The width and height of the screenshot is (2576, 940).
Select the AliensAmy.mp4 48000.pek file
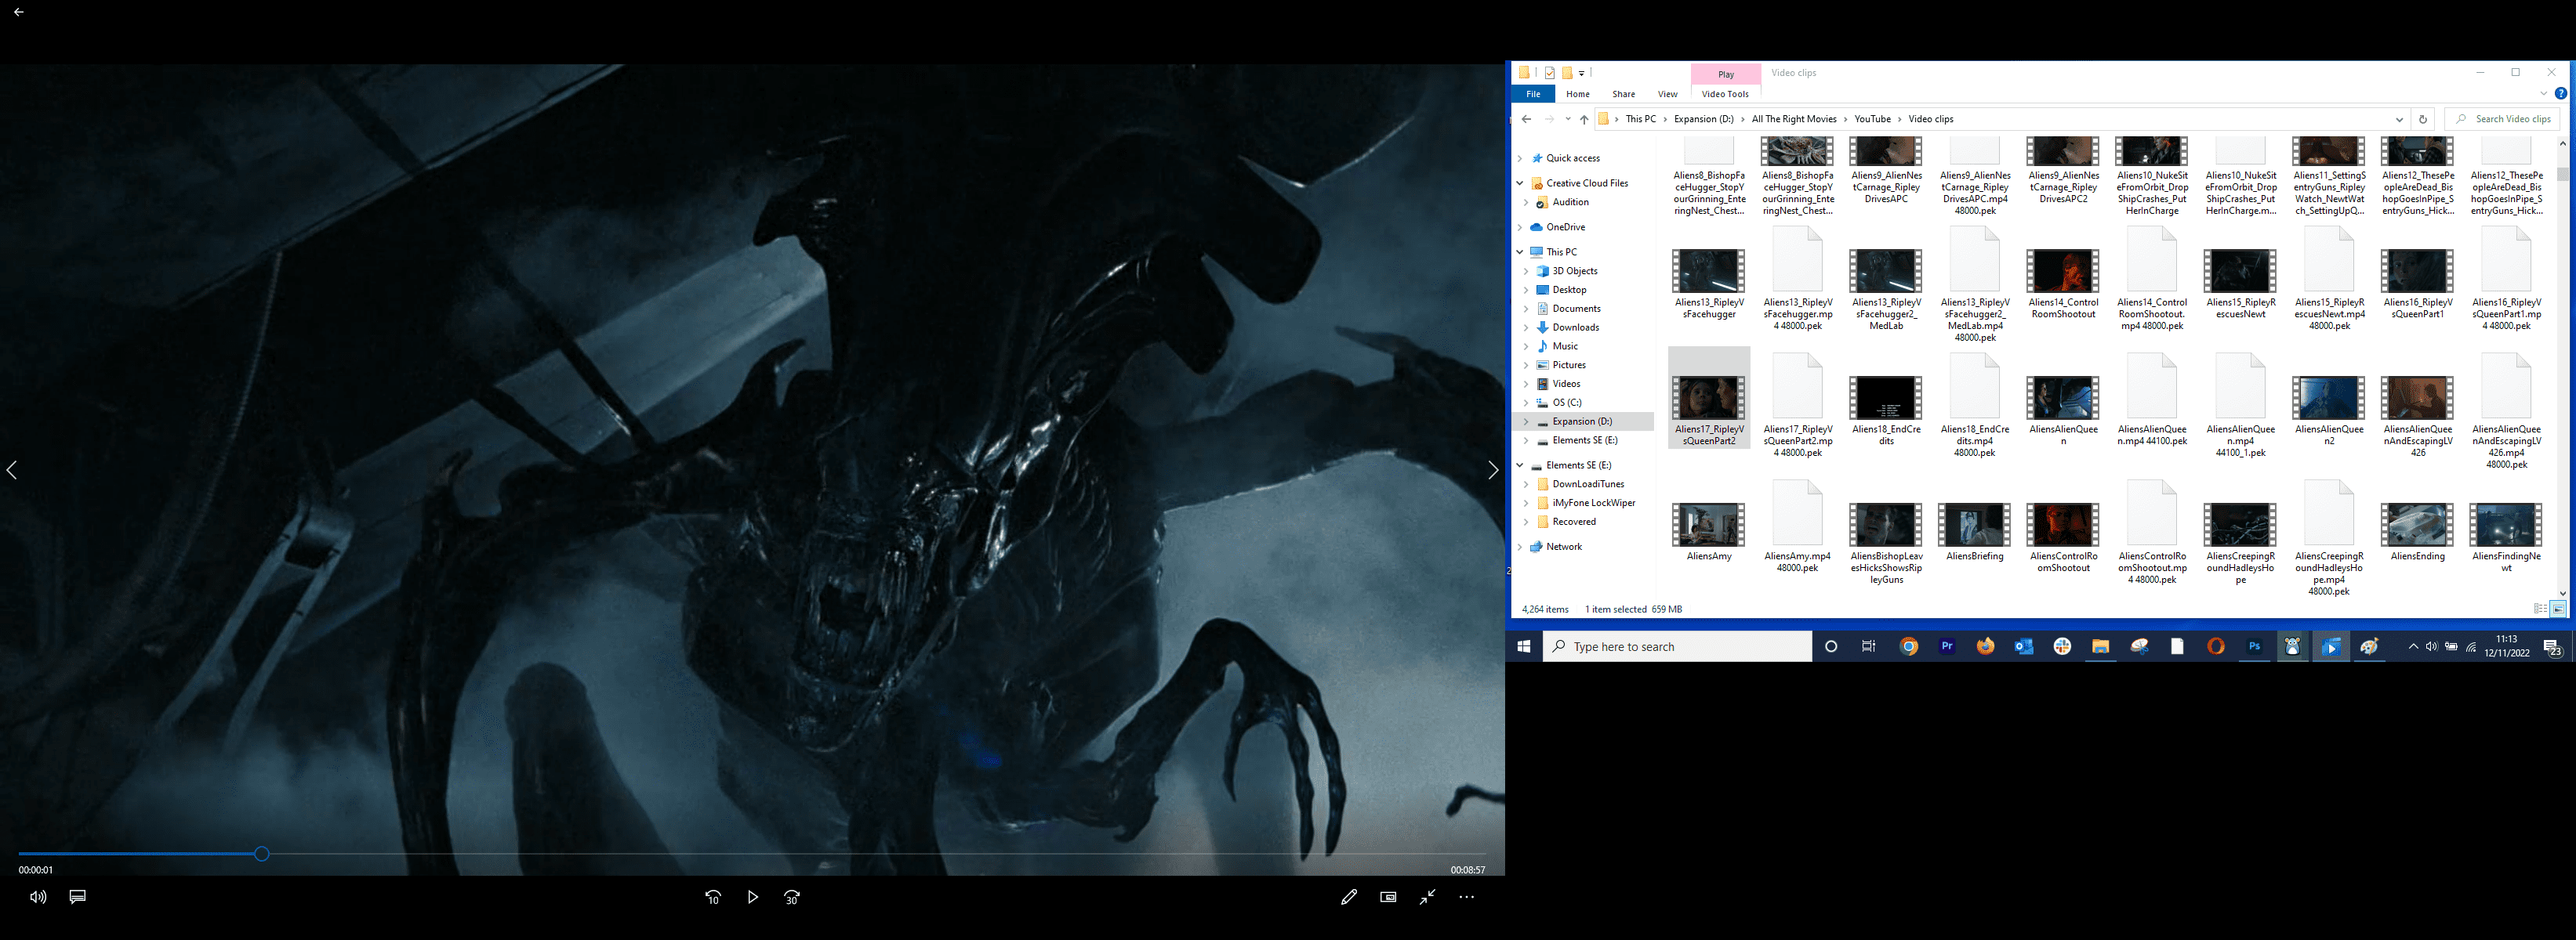point(1797,526)
